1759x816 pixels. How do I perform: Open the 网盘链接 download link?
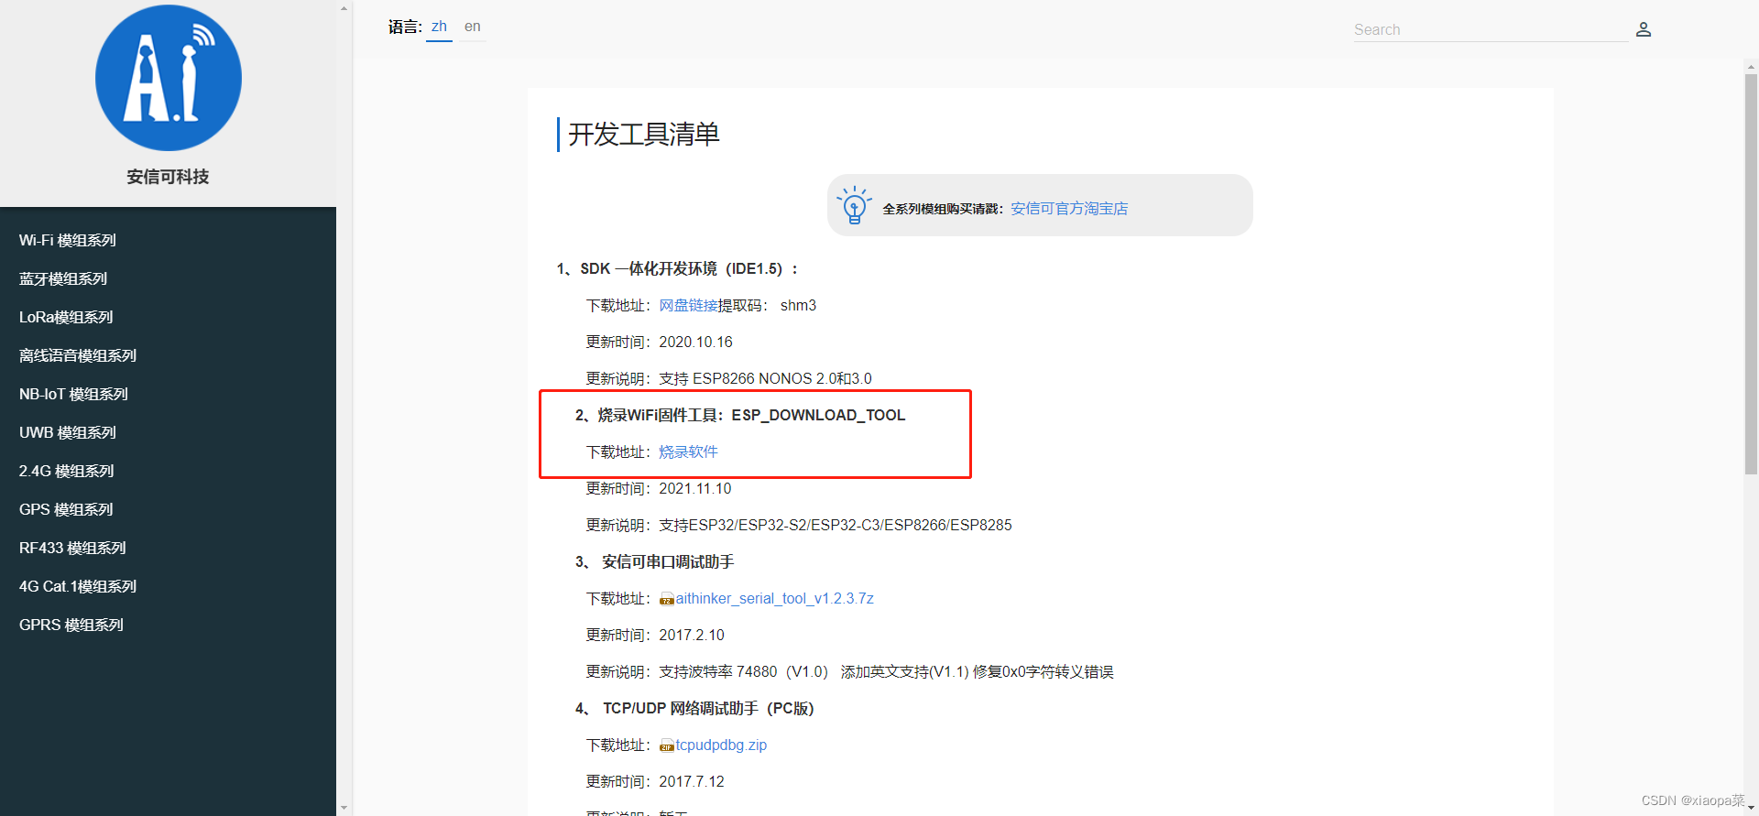688,305
